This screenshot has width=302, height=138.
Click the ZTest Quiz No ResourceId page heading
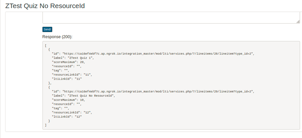pyautogui.click(x=45, y=6)
